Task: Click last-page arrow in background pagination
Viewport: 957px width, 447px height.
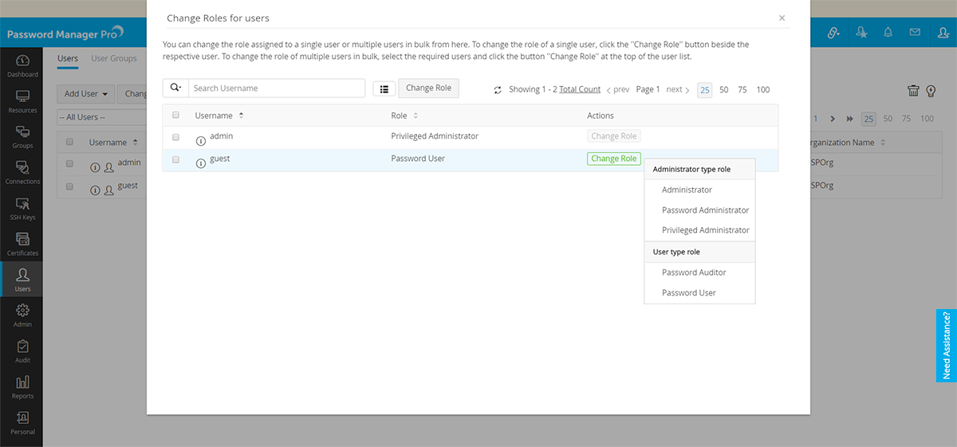Action: click(x=850, y=119)
